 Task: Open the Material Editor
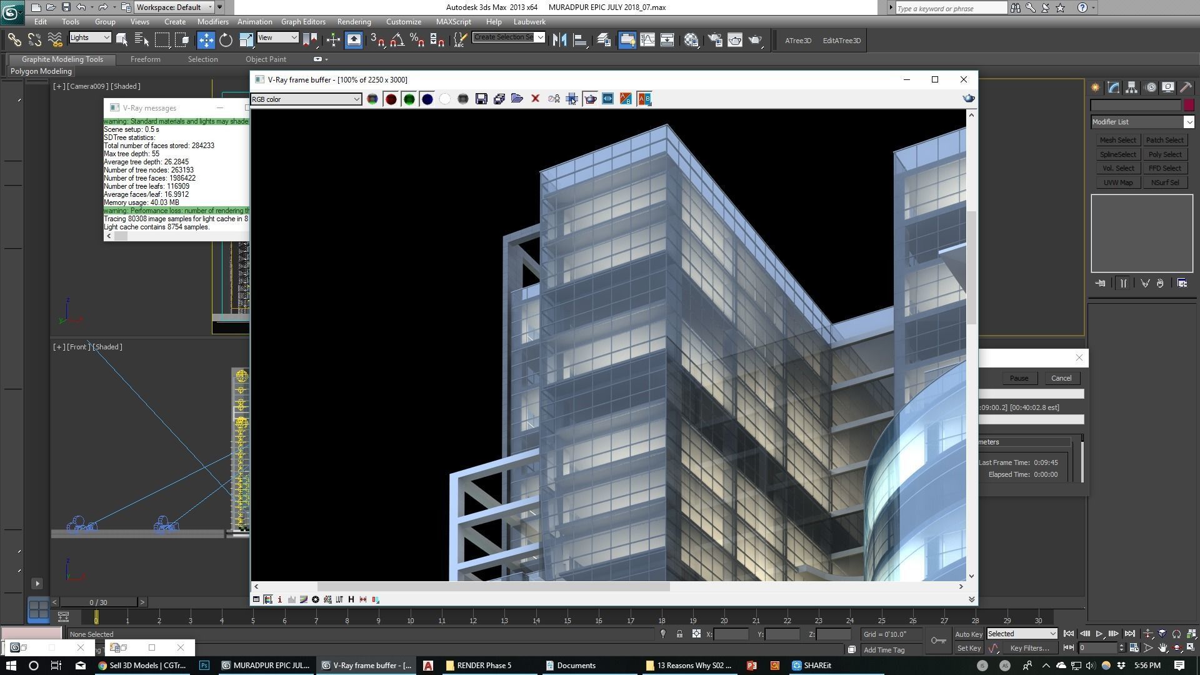coord(735,40)
